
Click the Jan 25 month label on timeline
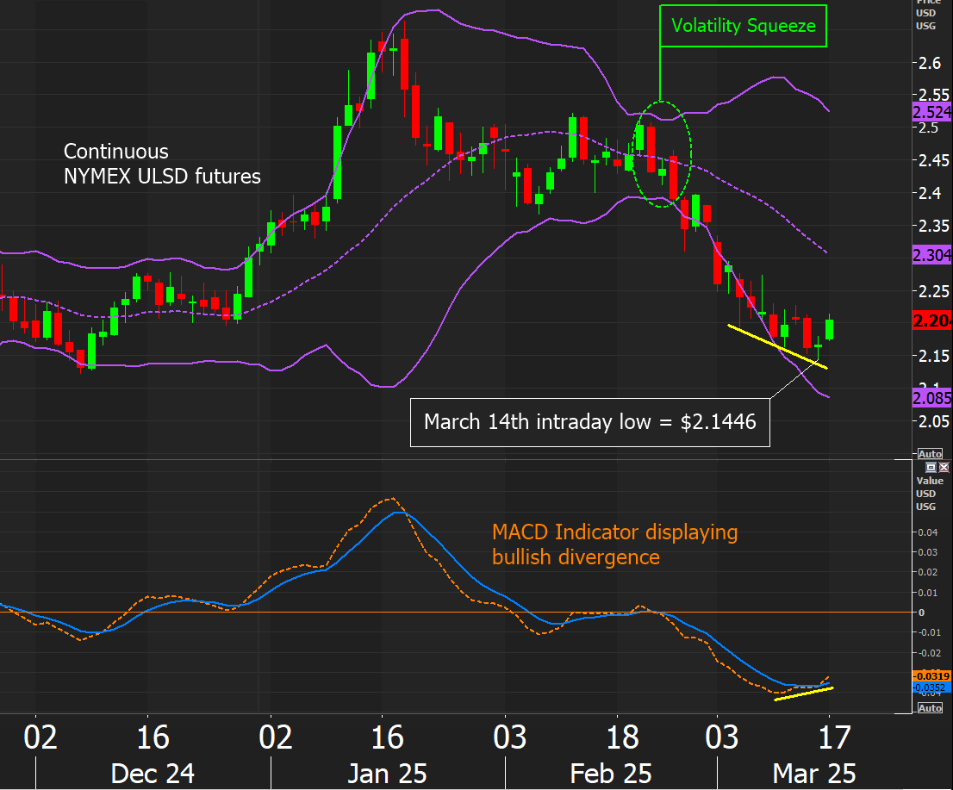point(387,773)
